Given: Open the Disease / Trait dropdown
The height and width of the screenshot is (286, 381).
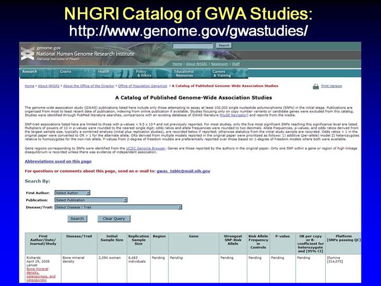Looking at the screenshot, I should pyautogui.click(x=118, y=207).
